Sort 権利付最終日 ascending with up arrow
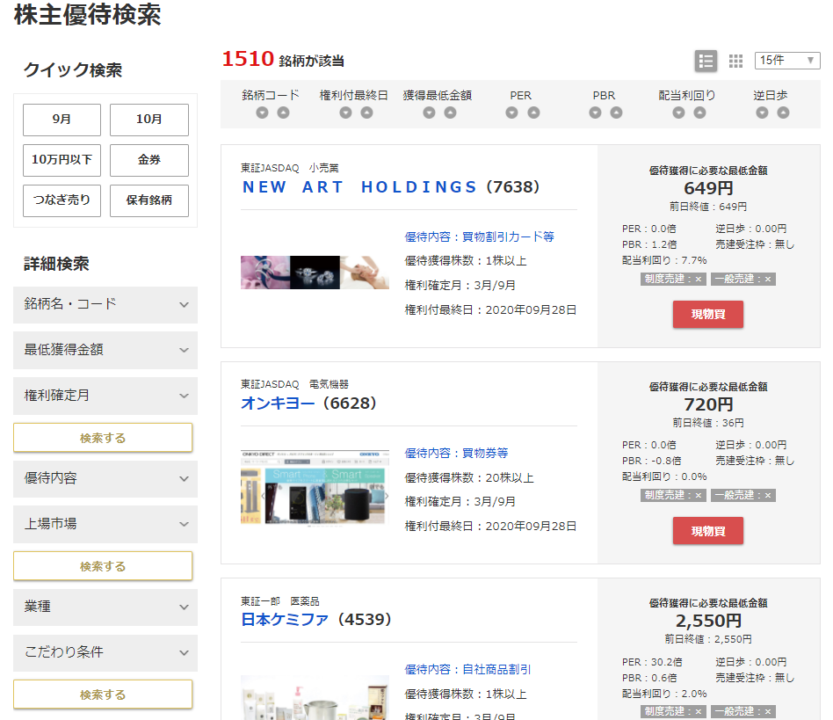This screenshot has width=833, height=720. (367, 113)
